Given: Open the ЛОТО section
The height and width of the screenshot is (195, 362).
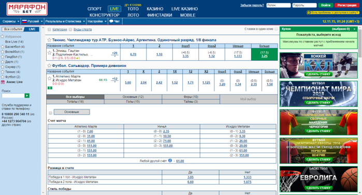Looking at the screenshot, I should coord(133,15).
